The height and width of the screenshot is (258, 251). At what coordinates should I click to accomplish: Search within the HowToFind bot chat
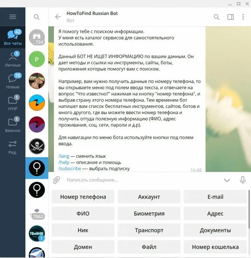217,17
